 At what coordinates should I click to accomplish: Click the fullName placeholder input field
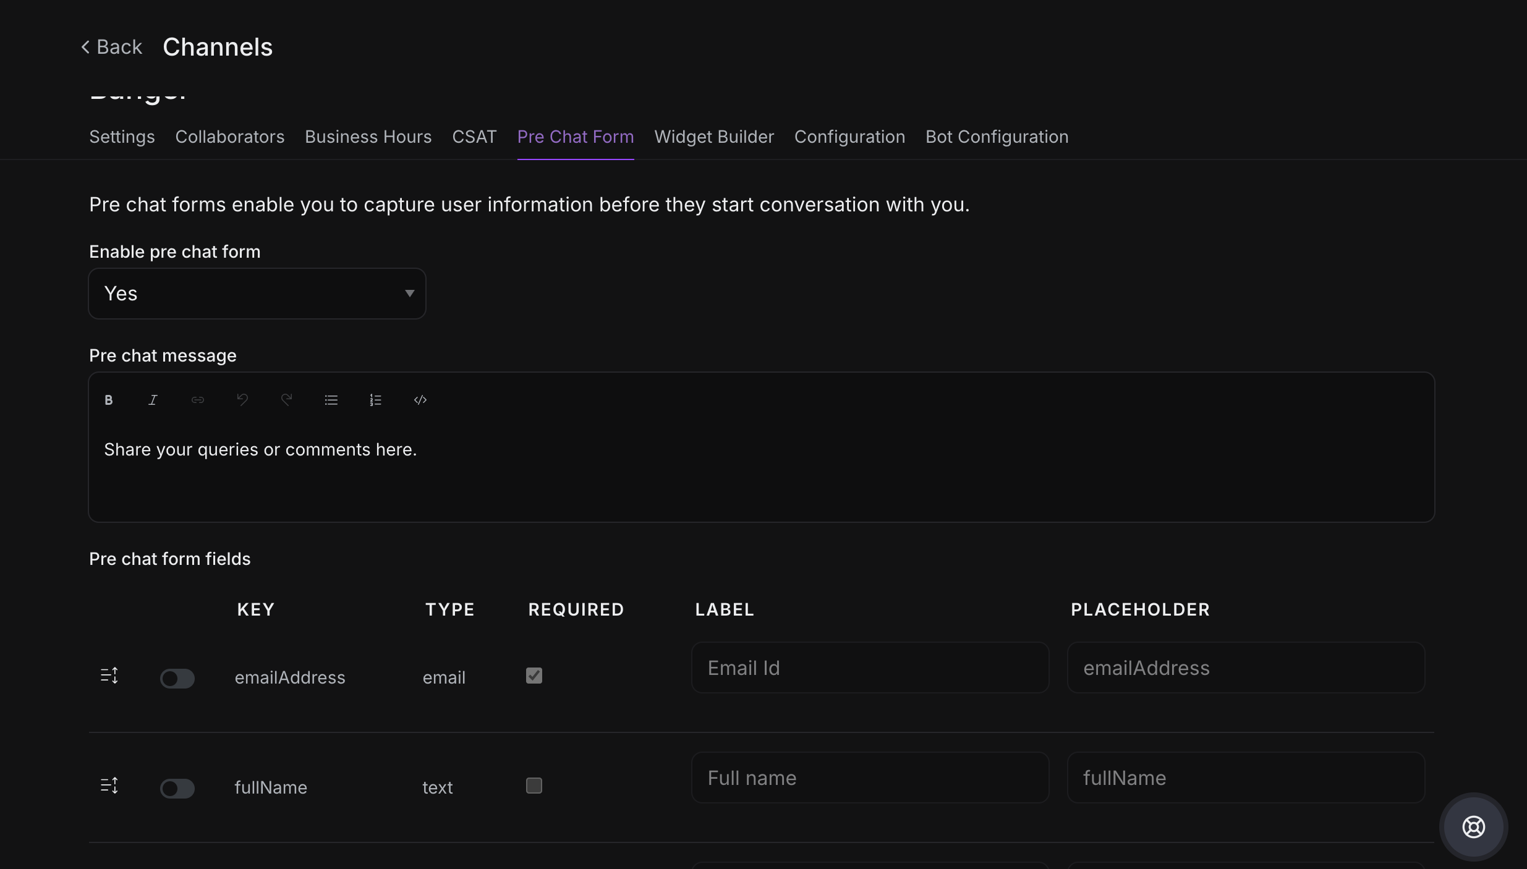click(1246, 778)
